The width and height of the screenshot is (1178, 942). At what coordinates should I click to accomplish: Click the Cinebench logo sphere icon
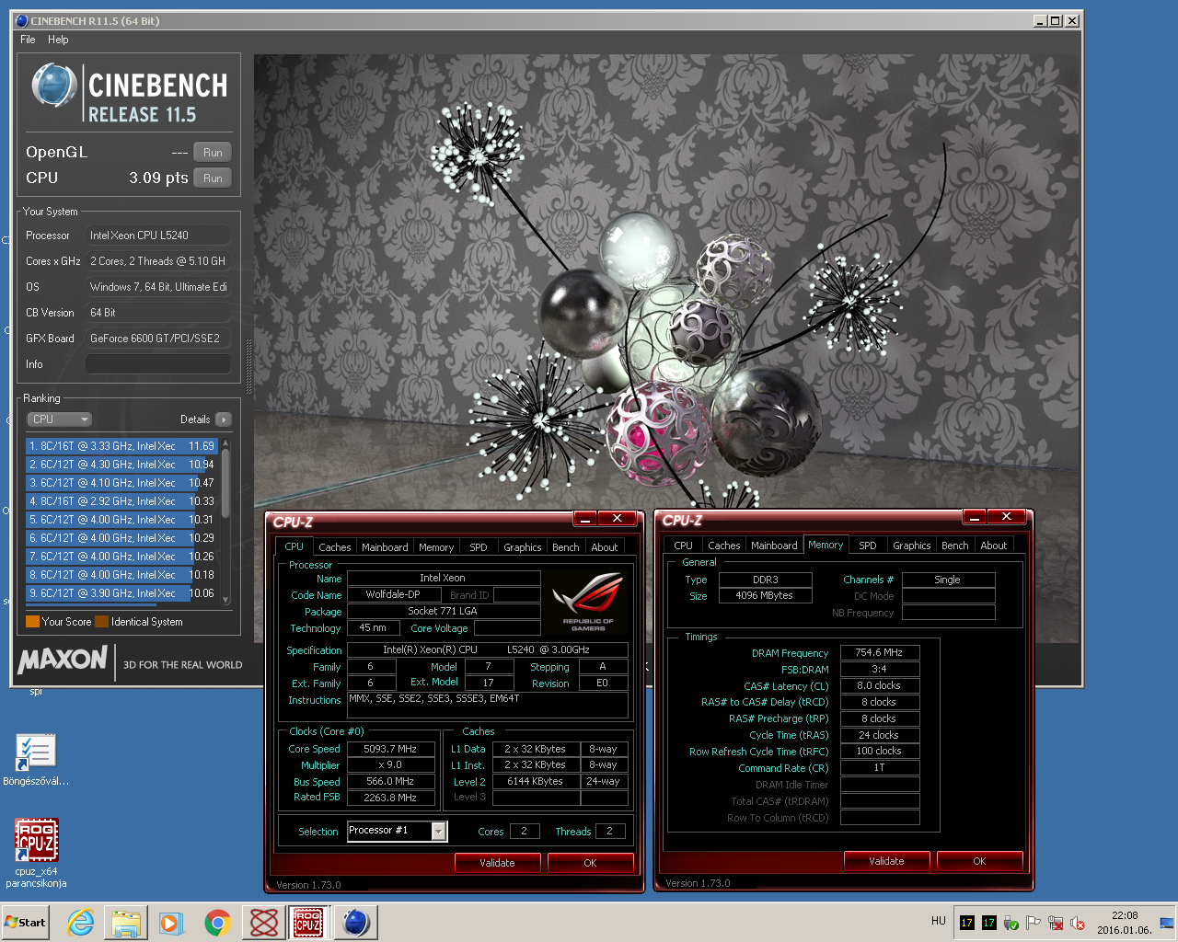pyautogui.click(x=54, y=86)
